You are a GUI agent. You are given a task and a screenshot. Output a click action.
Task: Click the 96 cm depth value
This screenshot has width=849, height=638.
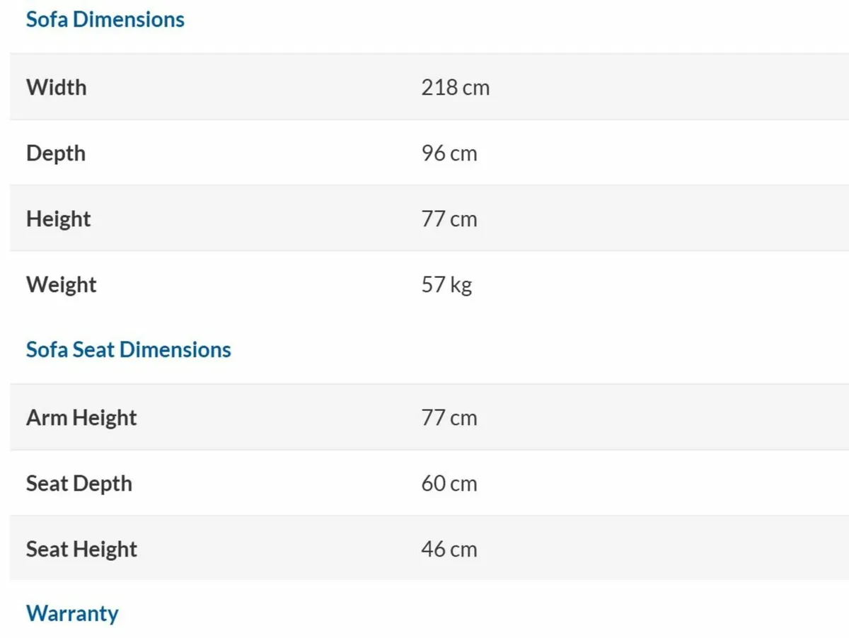pos(449,153)
